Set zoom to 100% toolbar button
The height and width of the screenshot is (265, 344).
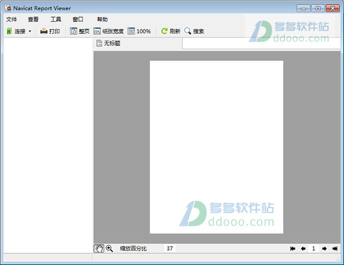(x=139, y=31)
